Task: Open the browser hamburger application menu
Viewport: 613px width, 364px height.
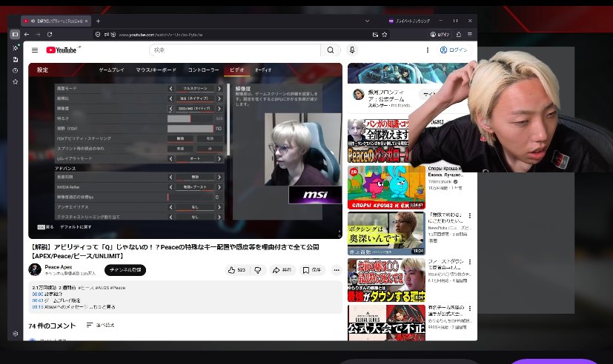Action: [470, 34]
